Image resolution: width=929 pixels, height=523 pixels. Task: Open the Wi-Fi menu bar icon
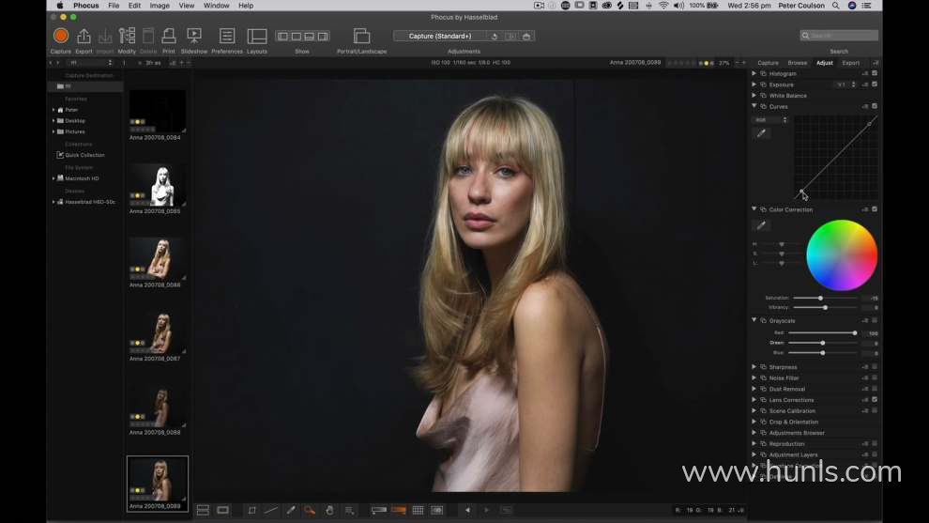coord(663,6)
